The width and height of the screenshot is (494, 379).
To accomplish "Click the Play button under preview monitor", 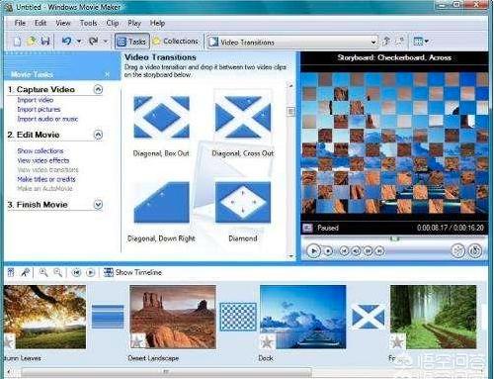I will pos(313,251).
